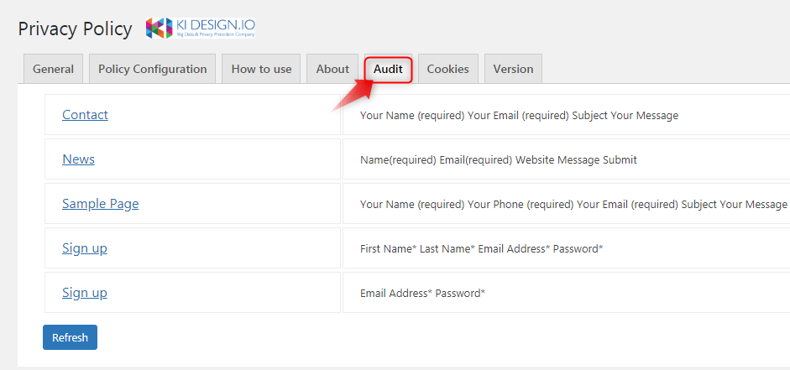Open Sign up link in last table row

85,293
